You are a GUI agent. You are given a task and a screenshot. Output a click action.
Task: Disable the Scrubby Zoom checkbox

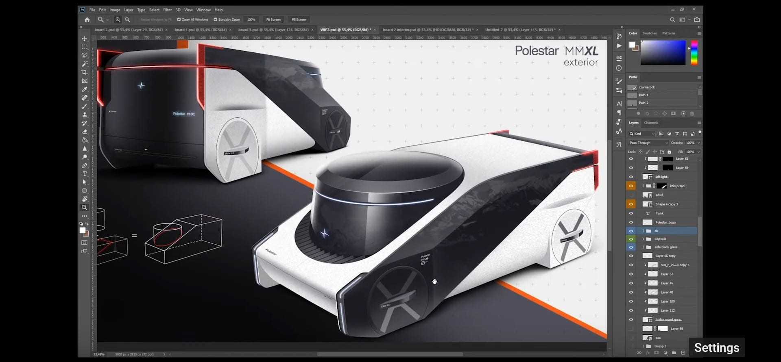216,20
